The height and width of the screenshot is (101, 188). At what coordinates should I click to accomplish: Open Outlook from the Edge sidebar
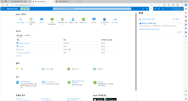point(186,32)
